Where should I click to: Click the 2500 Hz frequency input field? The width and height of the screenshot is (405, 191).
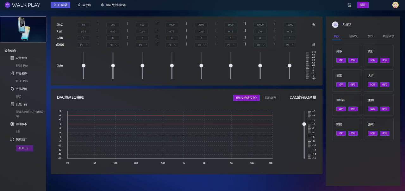coord(201,25)
